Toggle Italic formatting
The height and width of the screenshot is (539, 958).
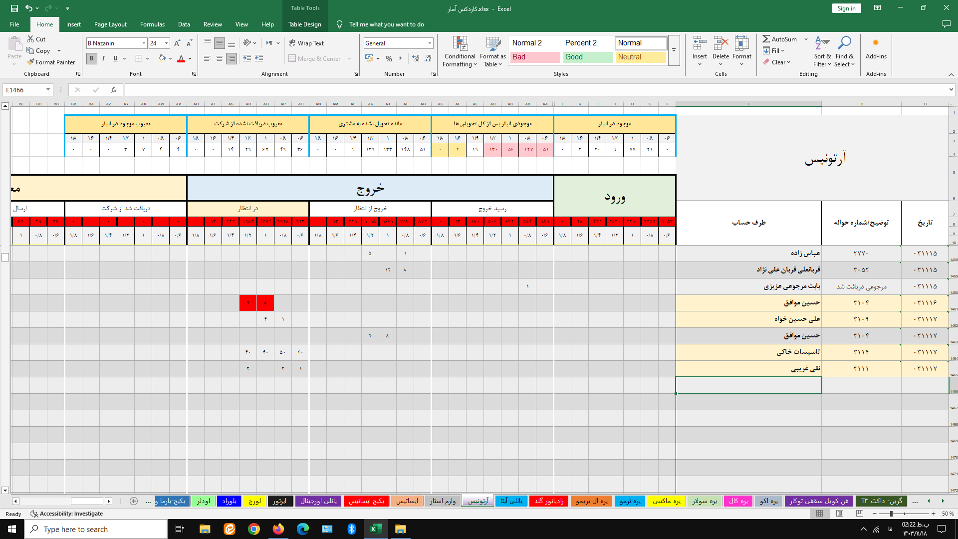103,58
